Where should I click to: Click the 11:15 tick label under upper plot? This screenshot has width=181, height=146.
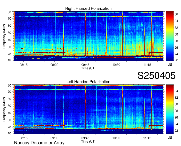point(147,65)
